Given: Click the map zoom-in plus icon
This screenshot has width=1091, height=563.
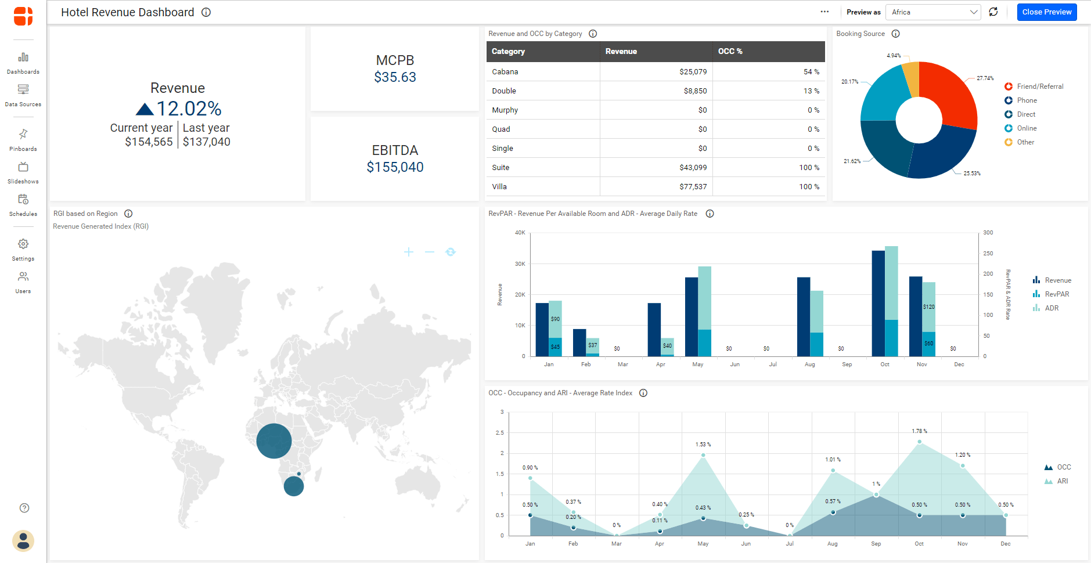Looking at the screenshot, I should (409, 252).
